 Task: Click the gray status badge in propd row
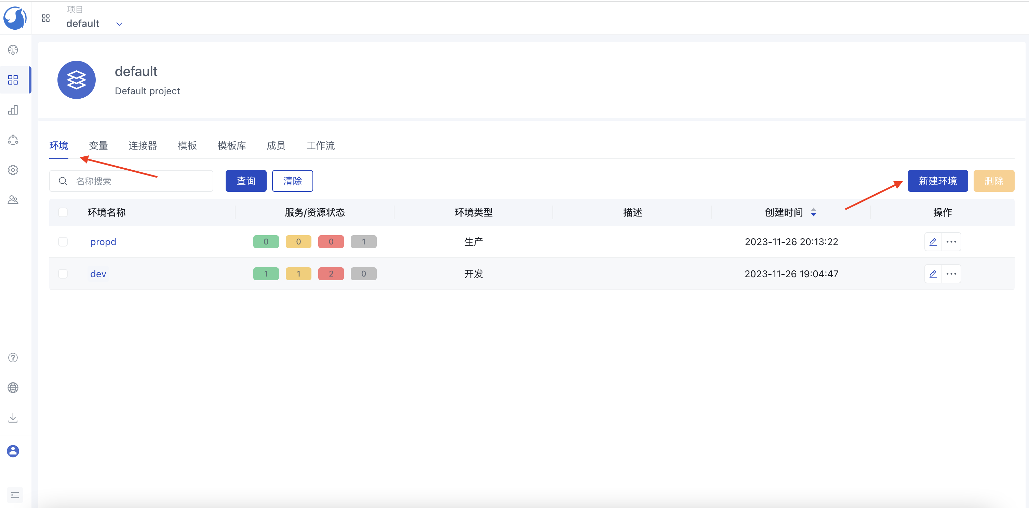[363, 242]
